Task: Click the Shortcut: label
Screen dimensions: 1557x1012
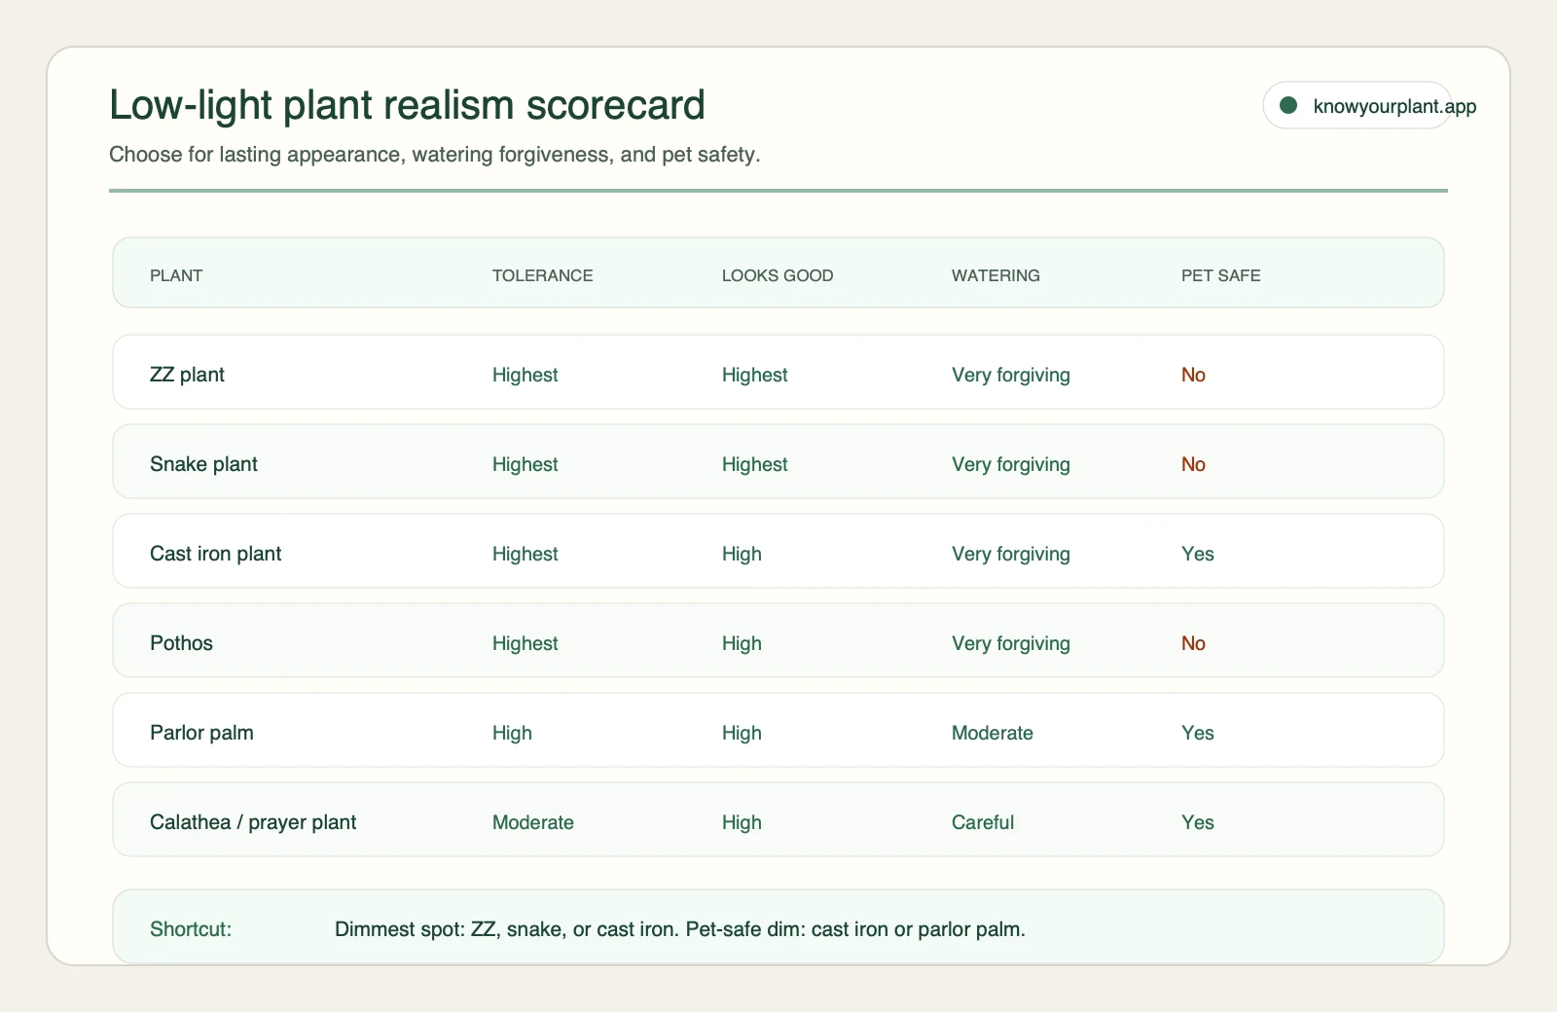Action: click(191, 929)
